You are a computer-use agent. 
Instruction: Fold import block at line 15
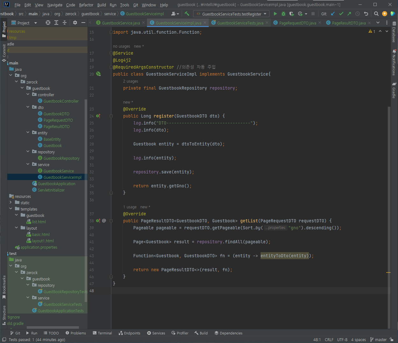coord(111,32)
